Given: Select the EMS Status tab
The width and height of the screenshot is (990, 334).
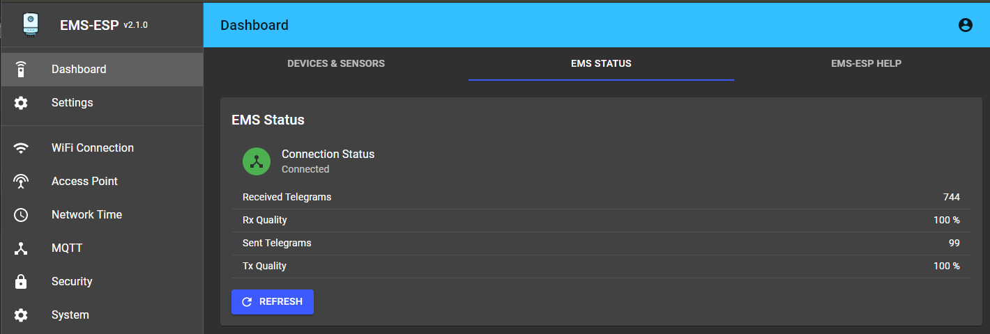Looking at the screenshot, I should tap(601, 63).
